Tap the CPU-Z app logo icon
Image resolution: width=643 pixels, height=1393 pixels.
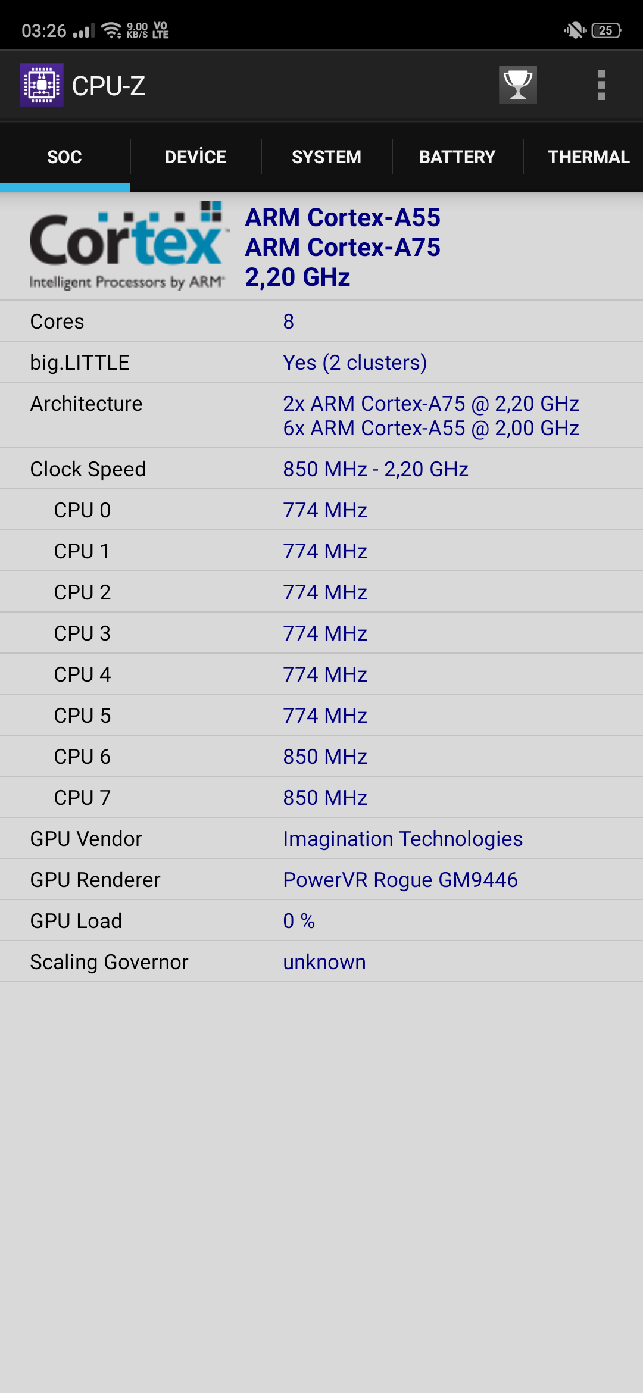[x=42, y=85]
